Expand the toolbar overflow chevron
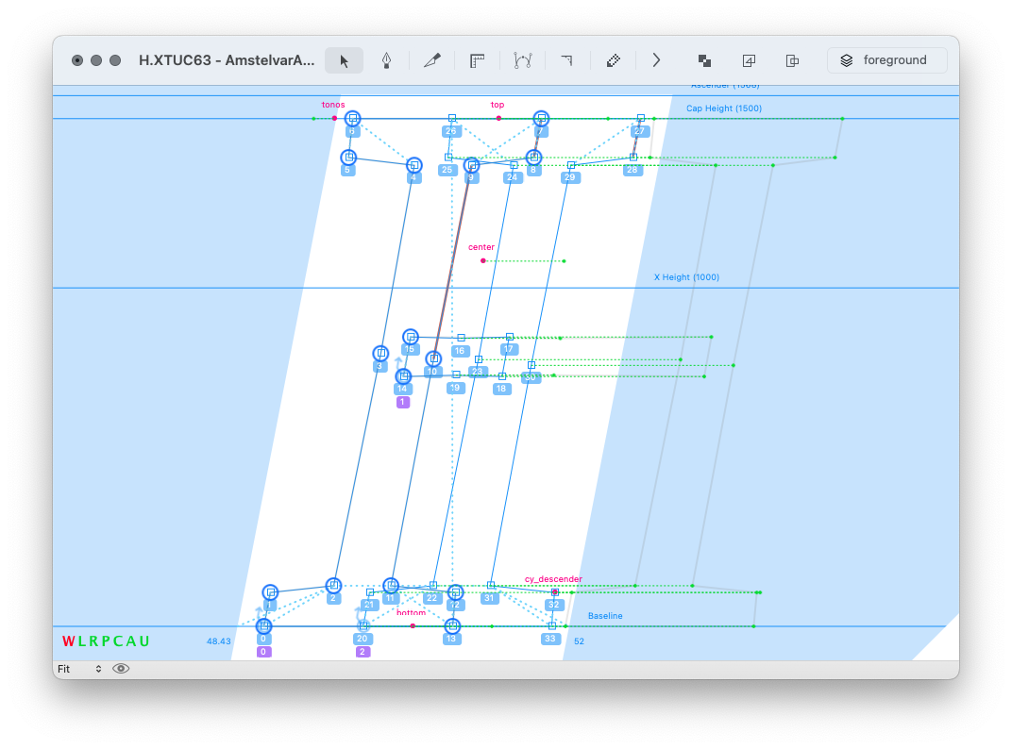This screenshot has width=1012, height=749. tap(656, 60)
